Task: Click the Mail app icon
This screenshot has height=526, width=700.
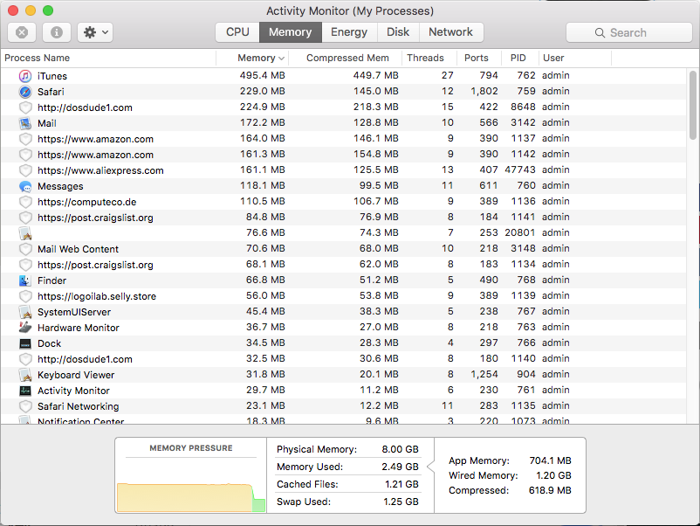Action: (25, 123)
